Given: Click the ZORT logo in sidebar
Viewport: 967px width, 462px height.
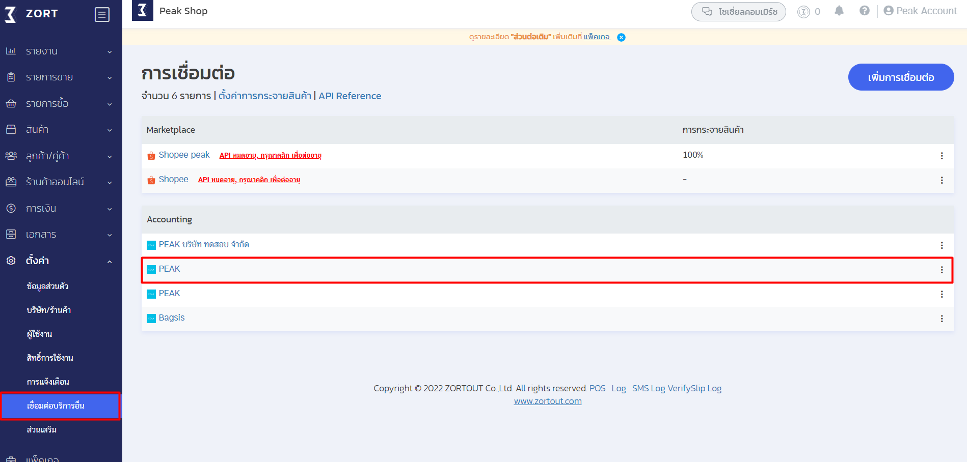Looking at the screenshot, I should coord(32,14).
